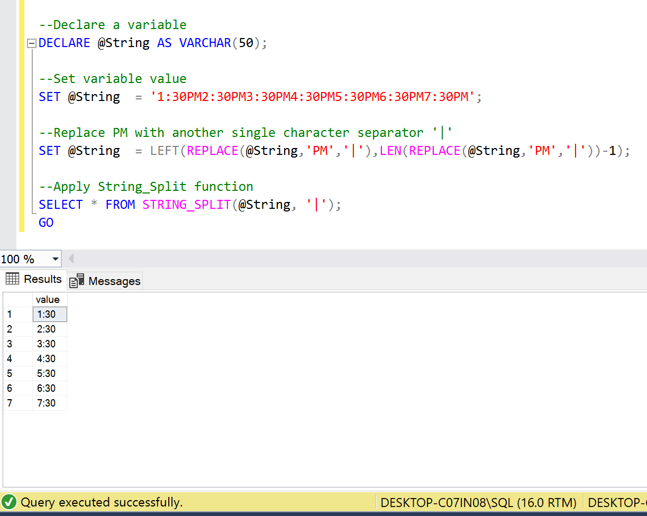The height and width of the screenshot is (516, 647).
Task: Select row header number 1
Action: tap(17, 314)
